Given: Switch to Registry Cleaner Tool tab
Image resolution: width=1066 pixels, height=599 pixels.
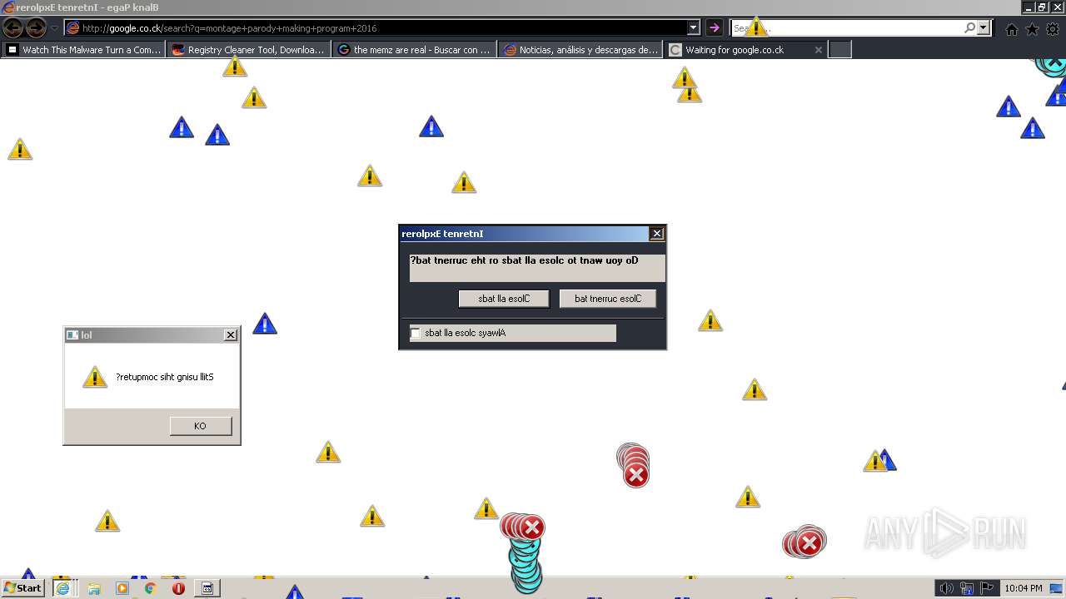Looking at the screenshot, I should click(248, 50).
